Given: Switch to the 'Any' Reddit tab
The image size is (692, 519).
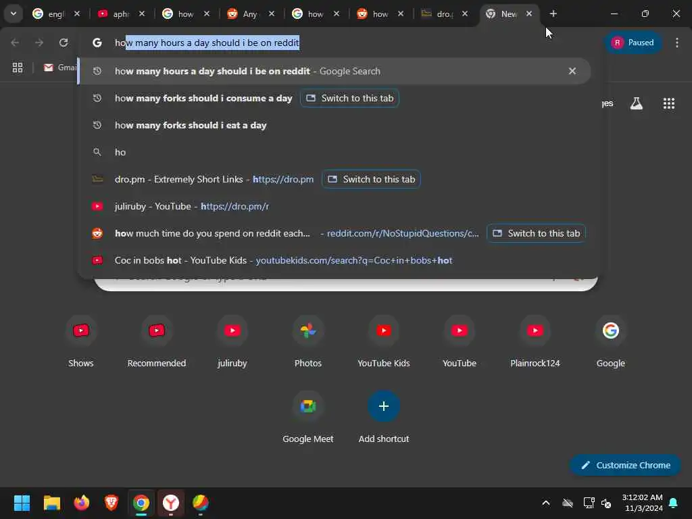Looking at the screenshot, I should click(x=243, y=14).
